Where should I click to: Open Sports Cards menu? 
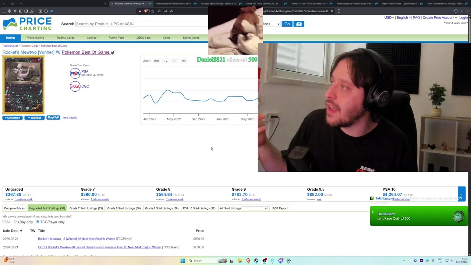coord(191,38)
